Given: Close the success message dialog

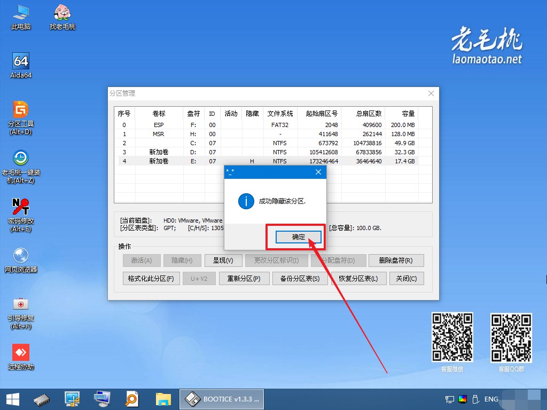Looking at the screenshot, I should pyautogui.click(x=318, y=172).
